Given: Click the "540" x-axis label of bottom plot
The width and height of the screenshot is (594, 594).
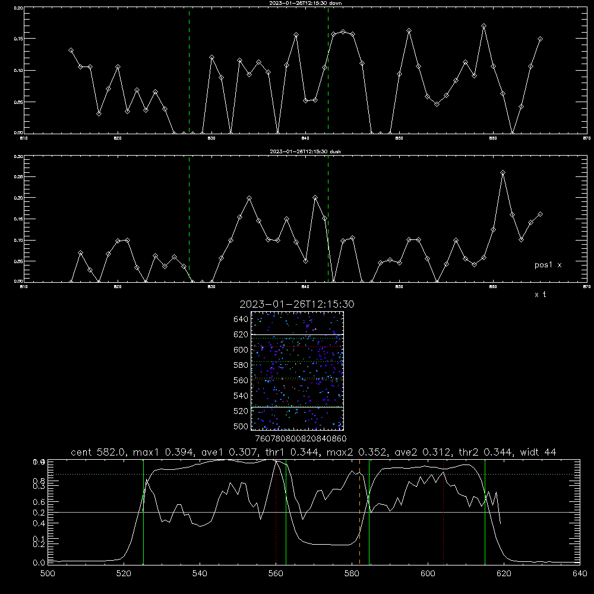Looking at the screenshot, I should click(x=200, y=574).
